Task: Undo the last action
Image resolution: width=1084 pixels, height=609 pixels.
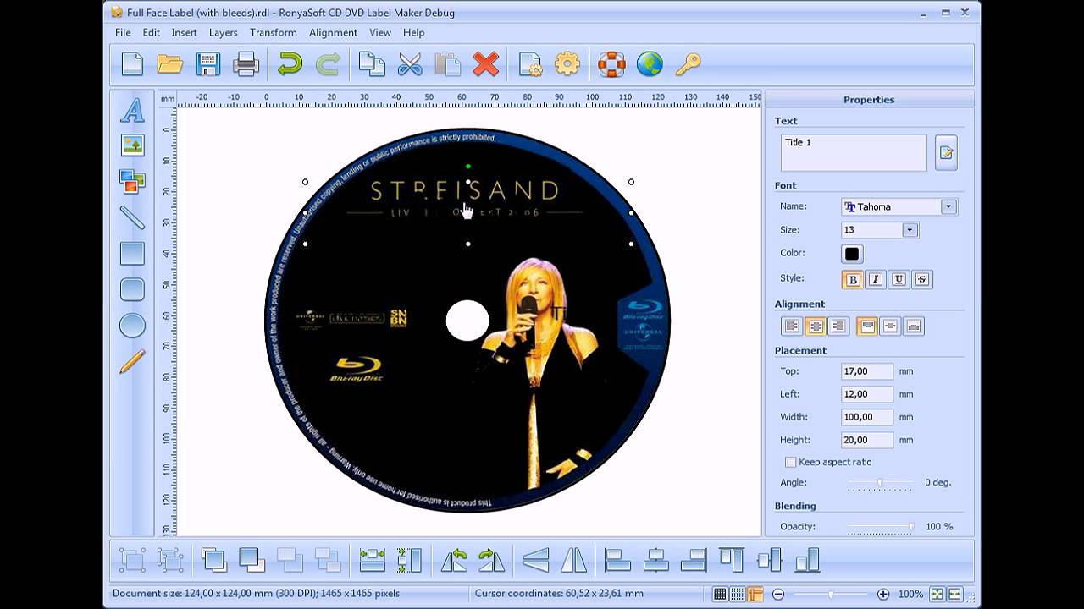Action: 290,64
